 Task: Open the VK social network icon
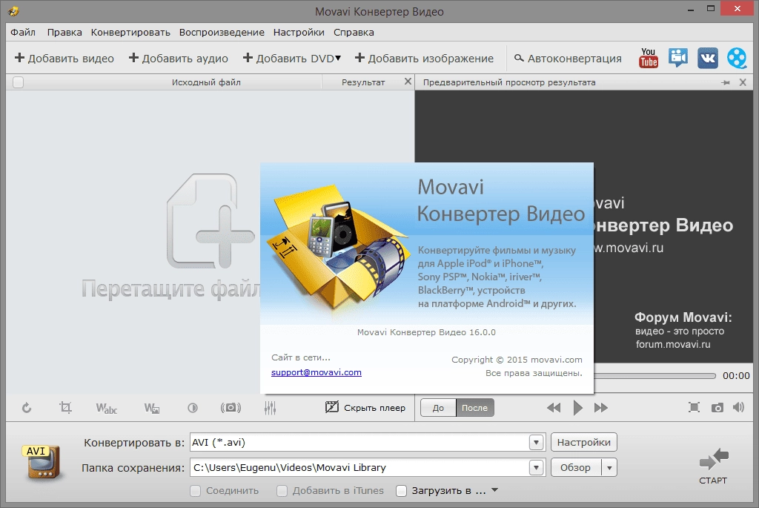pos(707,58)
